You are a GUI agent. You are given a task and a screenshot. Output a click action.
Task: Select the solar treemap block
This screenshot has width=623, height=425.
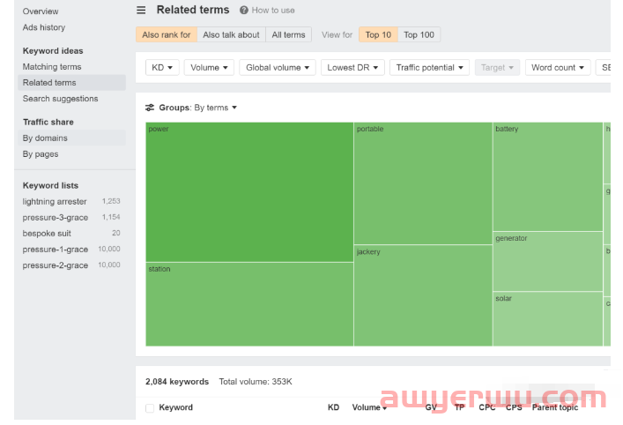pyautogui.click(x=548, y=319)
